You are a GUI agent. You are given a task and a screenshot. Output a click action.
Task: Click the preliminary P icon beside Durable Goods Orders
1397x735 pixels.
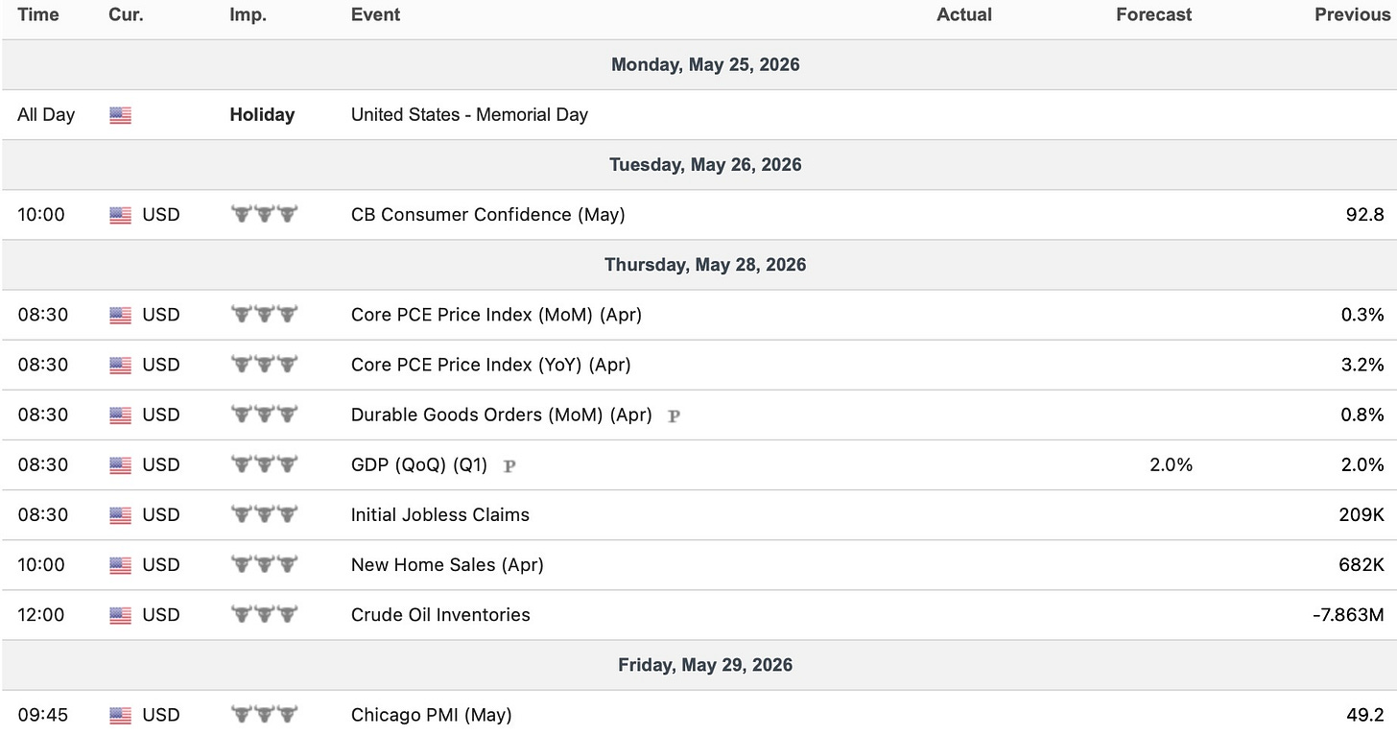(674, 415)
